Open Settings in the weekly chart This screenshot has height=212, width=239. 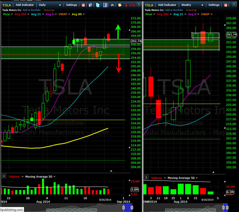(x=213, y=5)
